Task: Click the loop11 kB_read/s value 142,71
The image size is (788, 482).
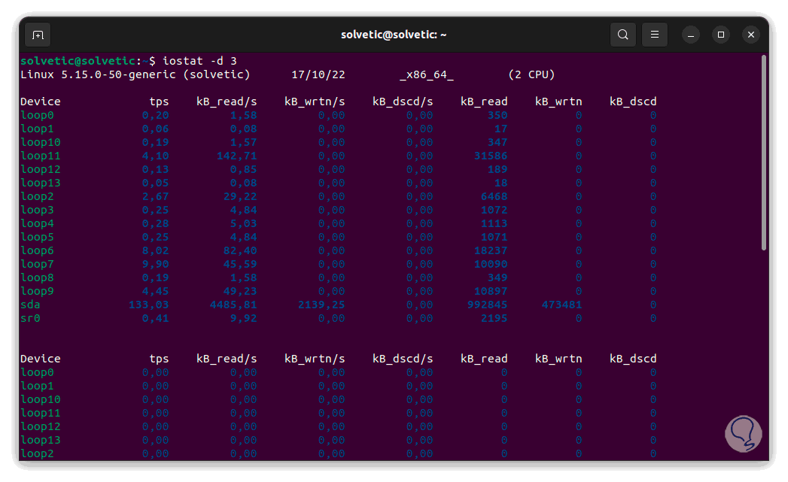Action: [x=237, y=156]
